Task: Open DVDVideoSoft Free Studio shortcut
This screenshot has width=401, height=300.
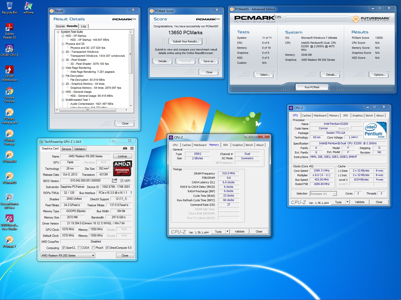Action: [x=10, y=222]
